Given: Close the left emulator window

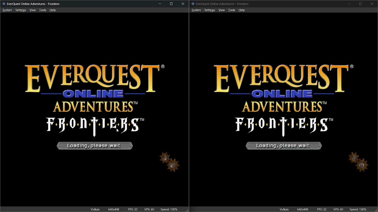Looking at the screenshot, I should [x=183, y=4].
